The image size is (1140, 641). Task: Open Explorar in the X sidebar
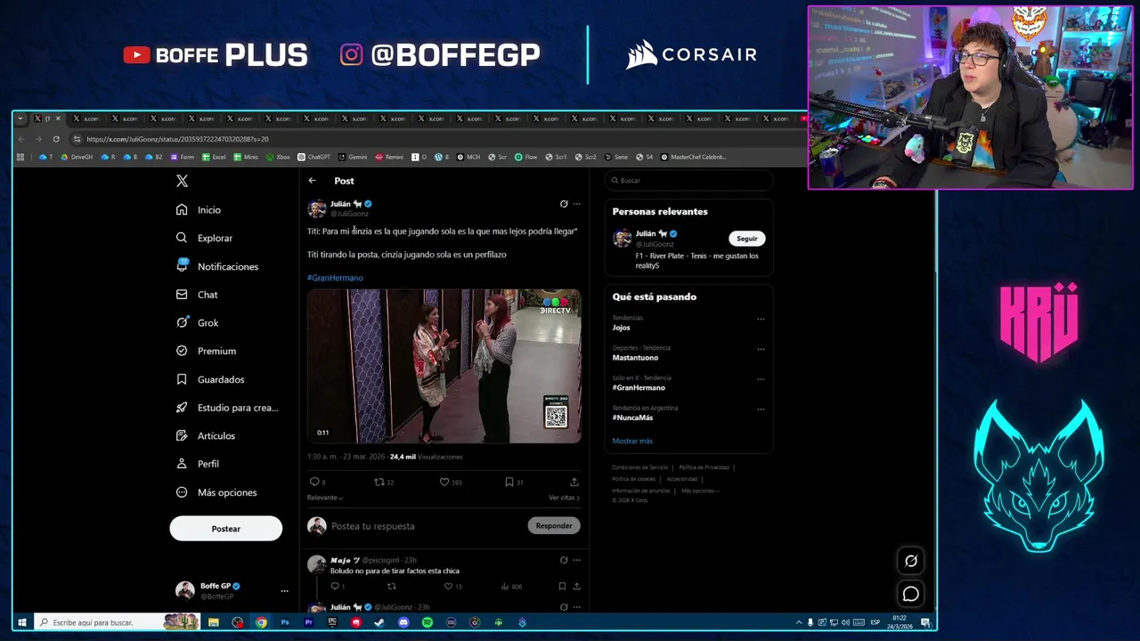[x=204, y=238]
